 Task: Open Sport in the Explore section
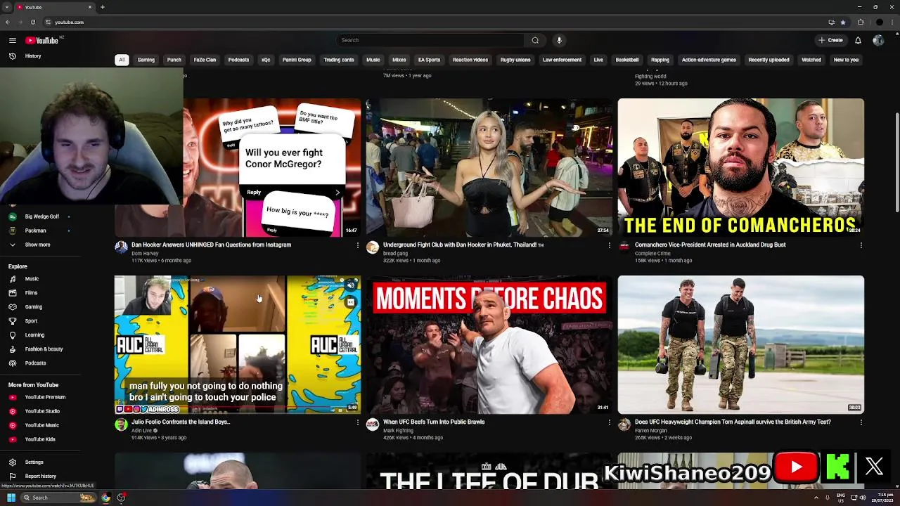(x=31, y=321)
